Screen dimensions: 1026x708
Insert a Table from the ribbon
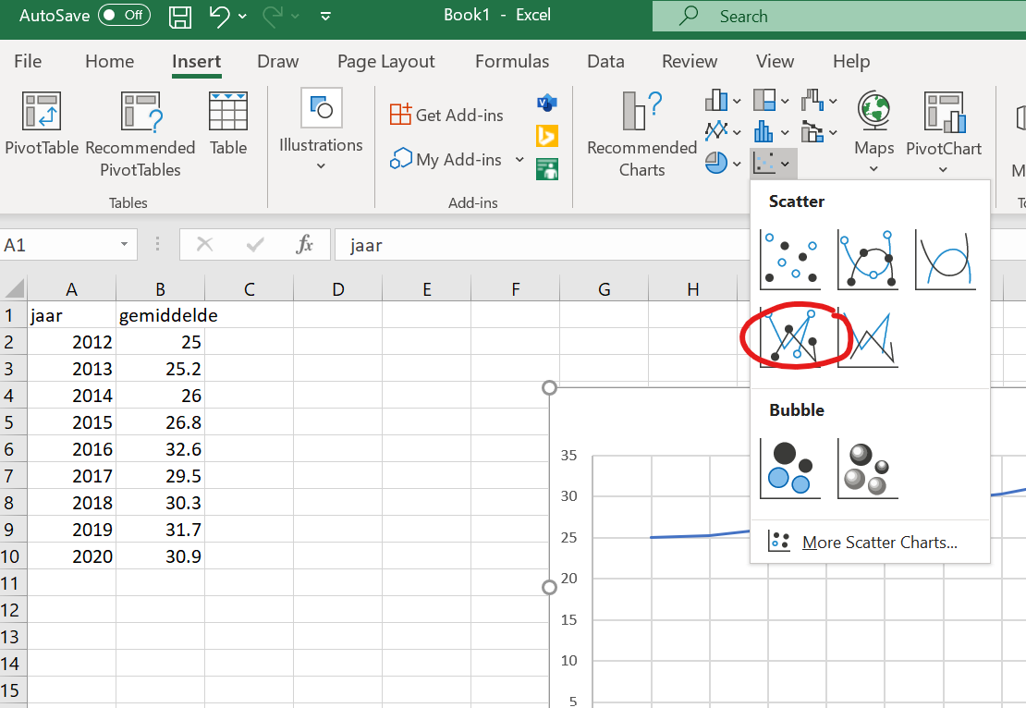click(228, 111)
